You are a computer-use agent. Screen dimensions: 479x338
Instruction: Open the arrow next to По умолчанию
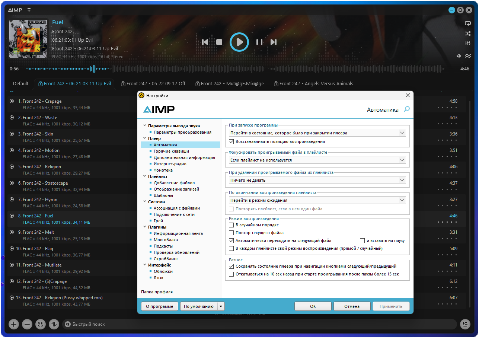coord(221,306)
